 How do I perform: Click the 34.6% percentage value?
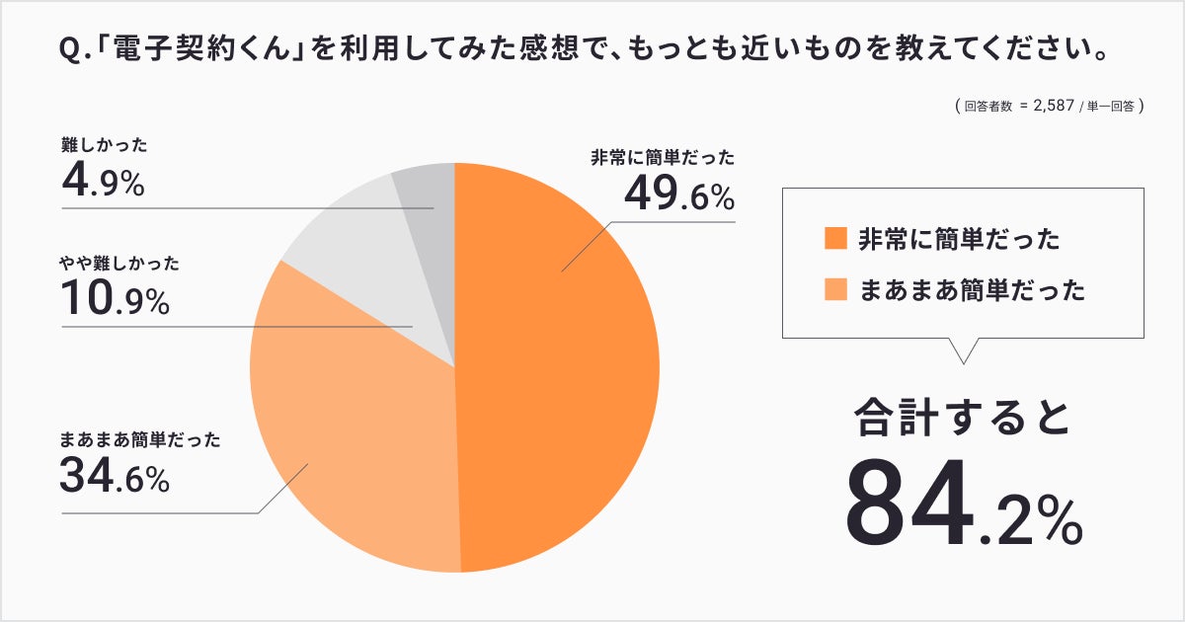tap(116, 478)
